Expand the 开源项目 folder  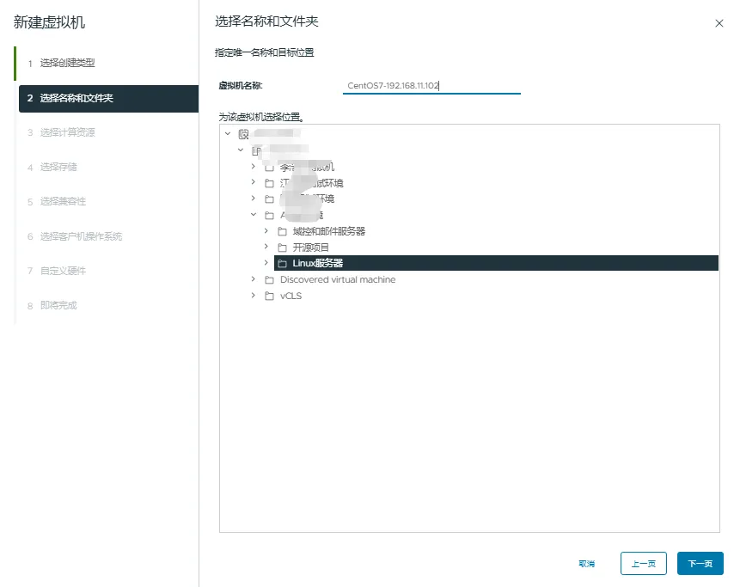(x=266, y=246)
